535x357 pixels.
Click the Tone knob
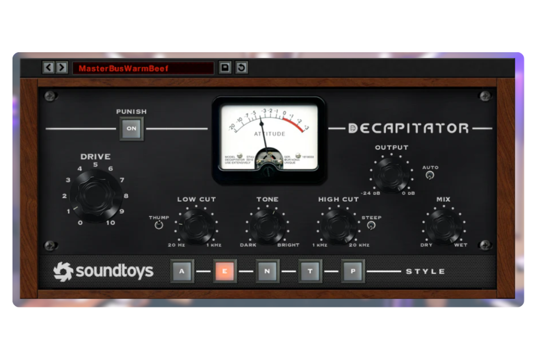(267, 227)
